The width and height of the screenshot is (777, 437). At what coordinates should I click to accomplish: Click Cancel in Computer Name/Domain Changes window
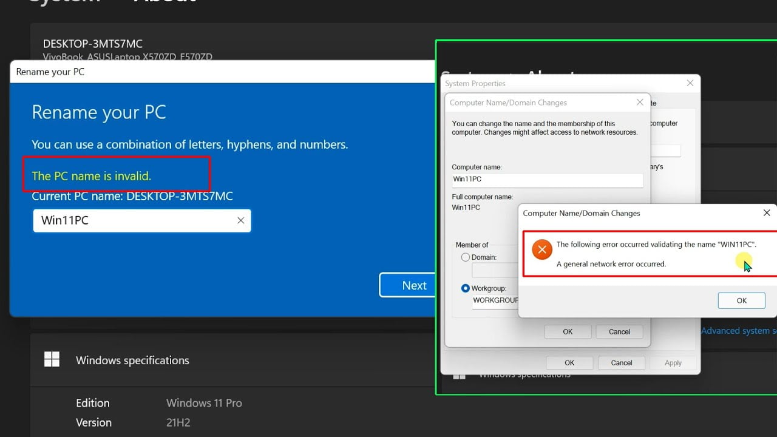pos(619,332)
